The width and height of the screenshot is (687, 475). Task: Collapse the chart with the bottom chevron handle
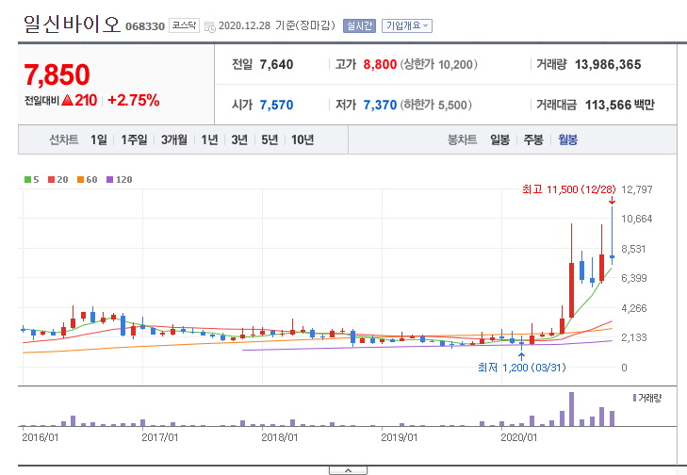tap(348, 470)
